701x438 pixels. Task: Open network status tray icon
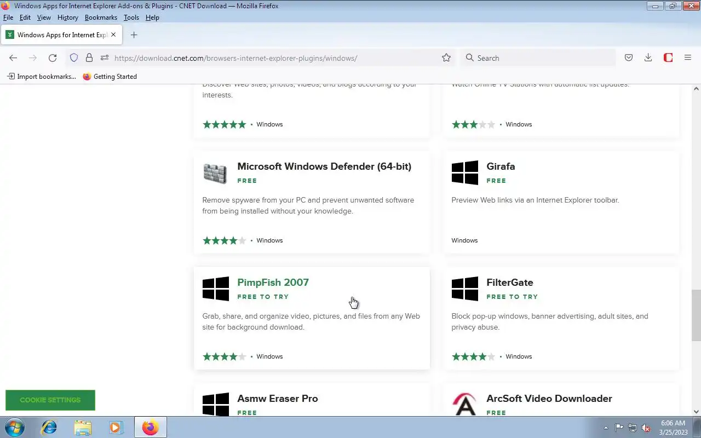[633, 428]
